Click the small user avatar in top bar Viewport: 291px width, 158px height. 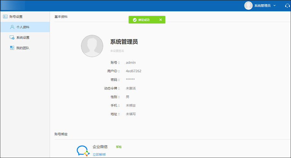(248, 6)
